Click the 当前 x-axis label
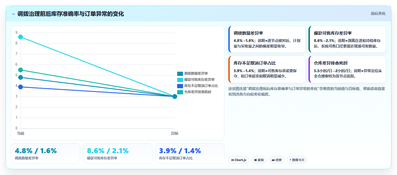 click(x=20, y=133)
